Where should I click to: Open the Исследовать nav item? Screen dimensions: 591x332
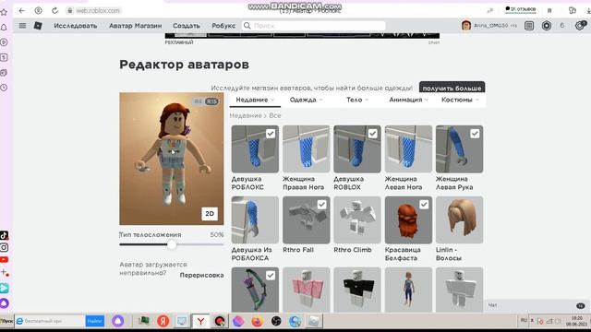(x=76, y=26)
